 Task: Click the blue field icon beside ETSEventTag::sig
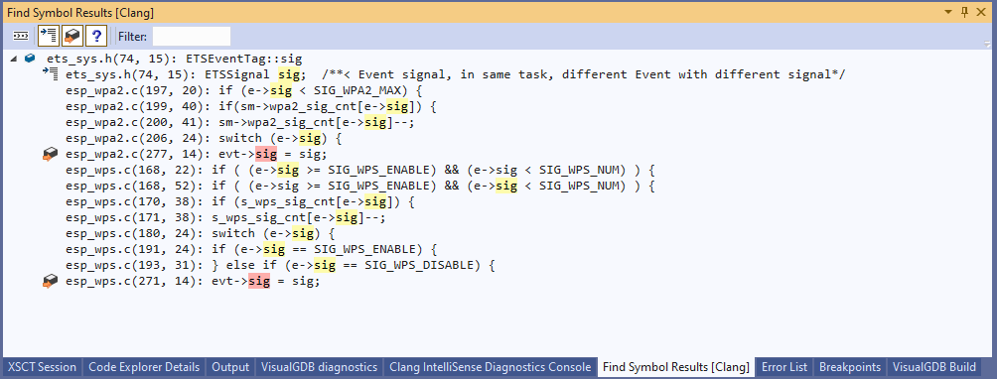pyautogui.click(x=30, y=59)
